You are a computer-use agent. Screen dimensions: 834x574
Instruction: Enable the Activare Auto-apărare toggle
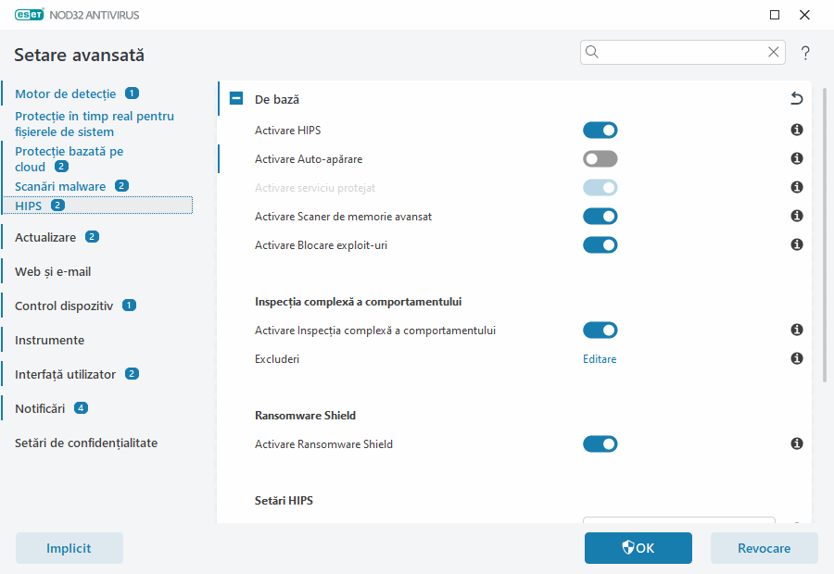point(600,159)
